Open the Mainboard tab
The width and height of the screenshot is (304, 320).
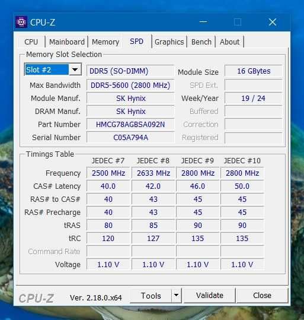(x=67, y=42)
